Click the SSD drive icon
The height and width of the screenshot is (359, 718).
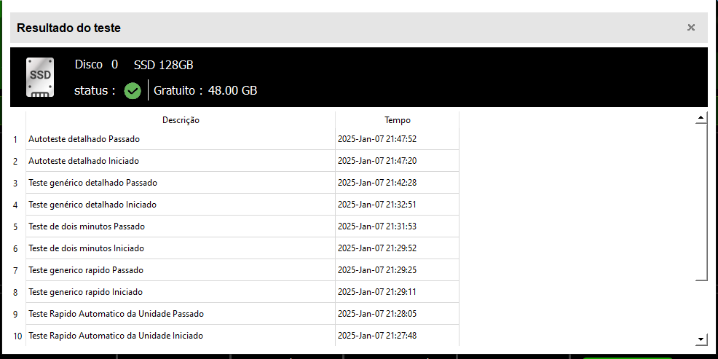[40, 77]
